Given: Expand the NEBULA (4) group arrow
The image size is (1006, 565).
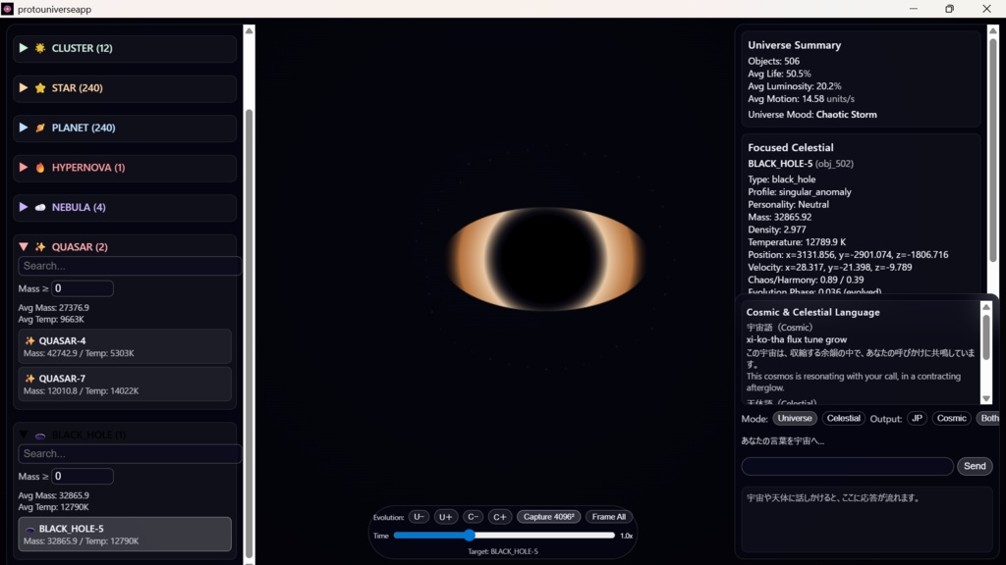Looking at the screenshot, I should [24, 207].
